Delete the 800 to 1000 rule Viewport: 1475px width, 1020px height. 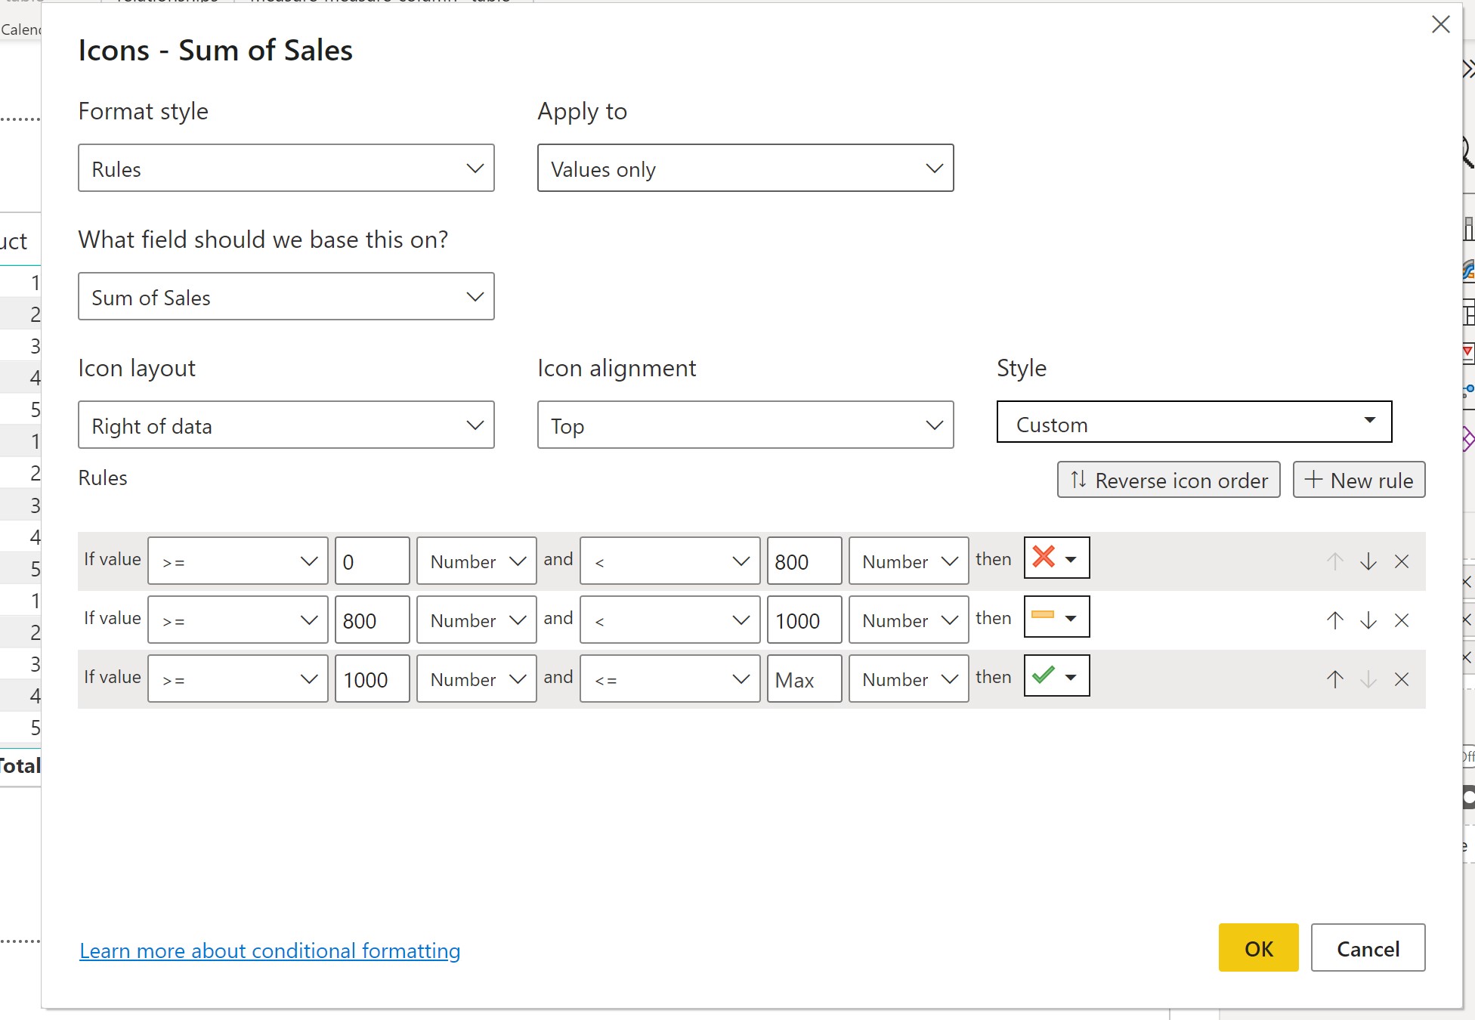point(1401,620)
